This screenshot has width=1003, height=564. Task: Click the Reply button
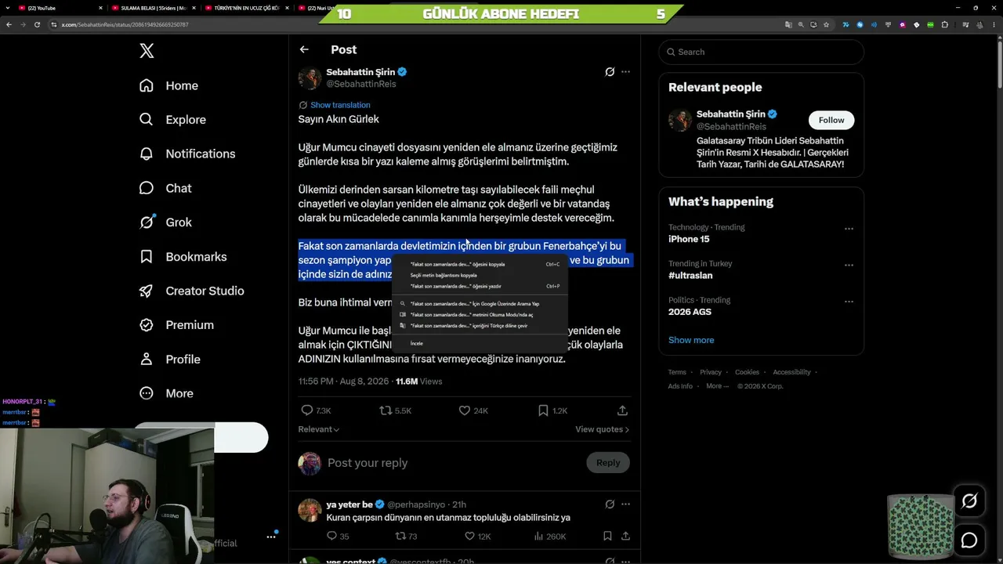[608, 463]
